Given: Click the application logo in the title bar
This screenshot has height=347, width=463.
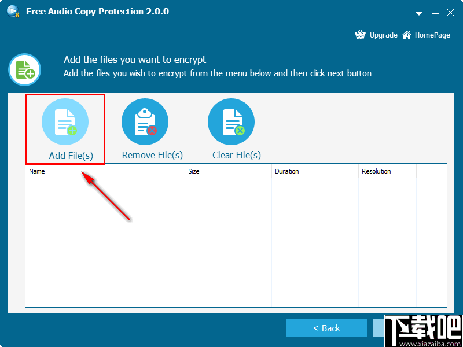Looking at the screenshot, I should (12, 11).
